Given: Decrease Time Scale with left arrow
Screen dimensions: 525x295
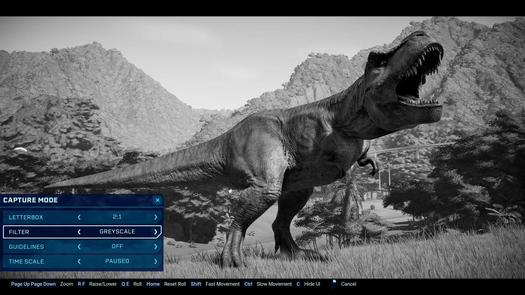Looking at the screenshot, I should click(x=79, y=261).
